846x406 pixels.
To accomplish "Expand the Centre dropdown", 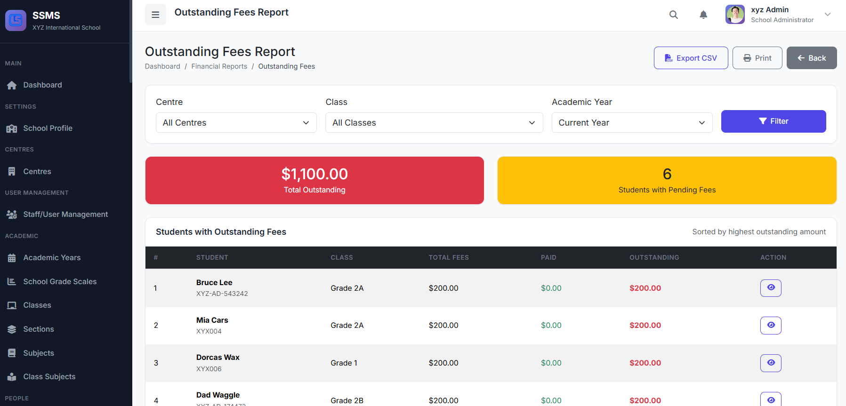I will (236, 123).
